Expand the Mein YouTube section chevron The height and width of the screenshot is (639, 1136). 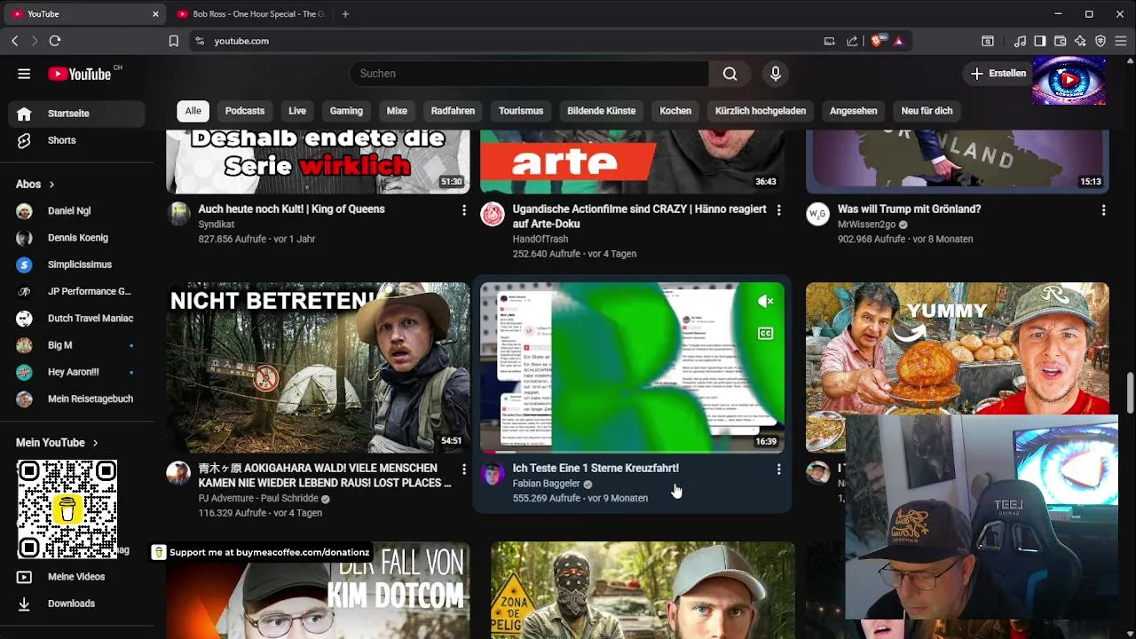click(x=95, y=443)
